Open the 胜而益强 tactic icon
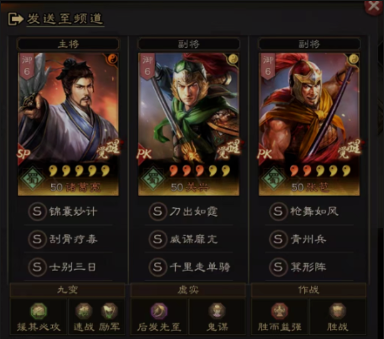Image resolution: width=384 pixels, height=339 pixels. click(279, 311)
